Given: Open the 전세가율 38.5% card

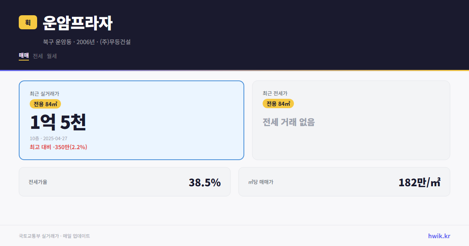Looking at the screenshot, I should [x=125, y=182].
